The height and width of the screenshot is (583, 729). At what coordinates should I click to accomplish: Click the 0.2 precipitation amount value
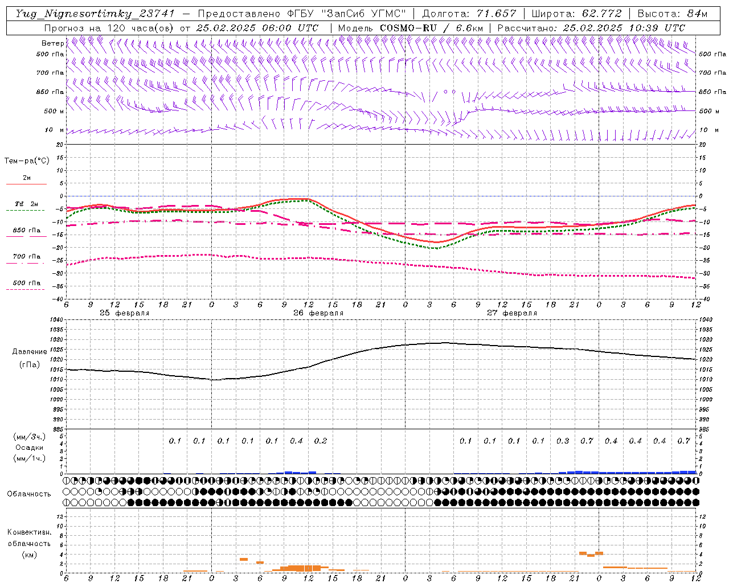coord(321,441)
